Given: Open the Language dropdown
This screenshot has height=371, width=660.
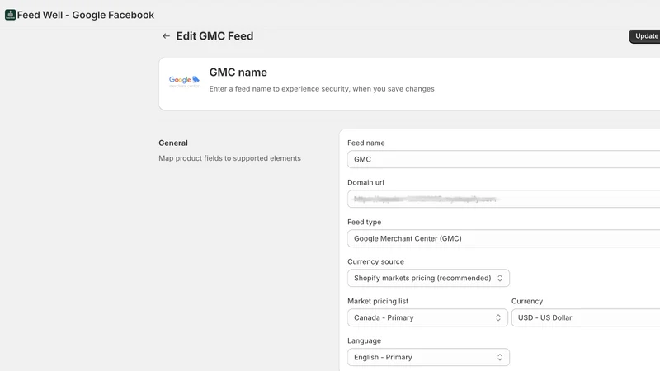Looking at the screenshot, I should pyautogui.click(x=428, y=357).
